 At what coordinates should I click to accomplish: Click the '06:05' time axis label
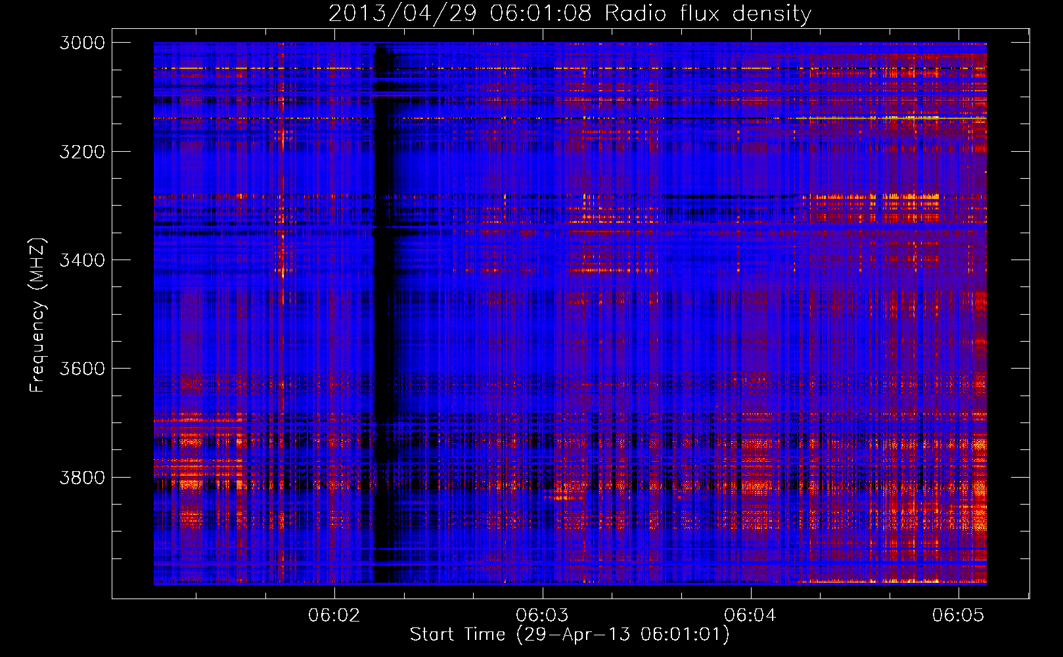(959, 615)
